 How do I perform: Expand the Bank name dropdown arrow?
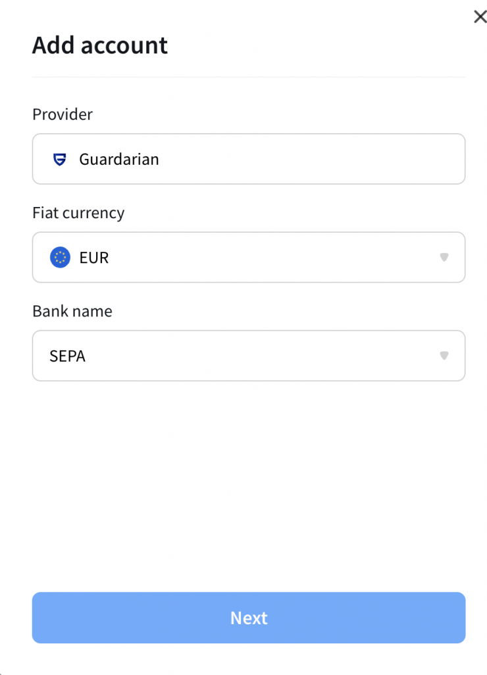(444, 355)
